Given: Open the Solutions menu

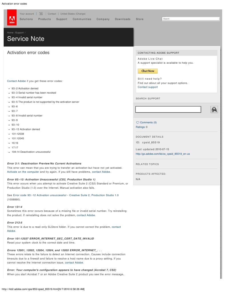Looking at the screenshot, I should click(26, 19).
